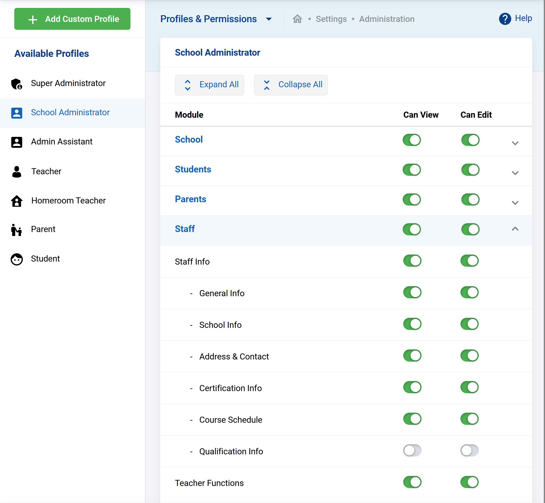Click the Admin Assistant profile icon

(x=16, y=142)
